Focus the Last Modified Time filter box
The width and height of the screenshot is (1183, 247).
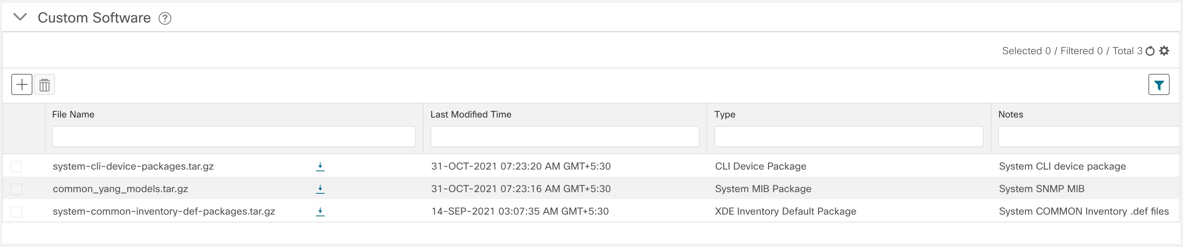point(564,137)
